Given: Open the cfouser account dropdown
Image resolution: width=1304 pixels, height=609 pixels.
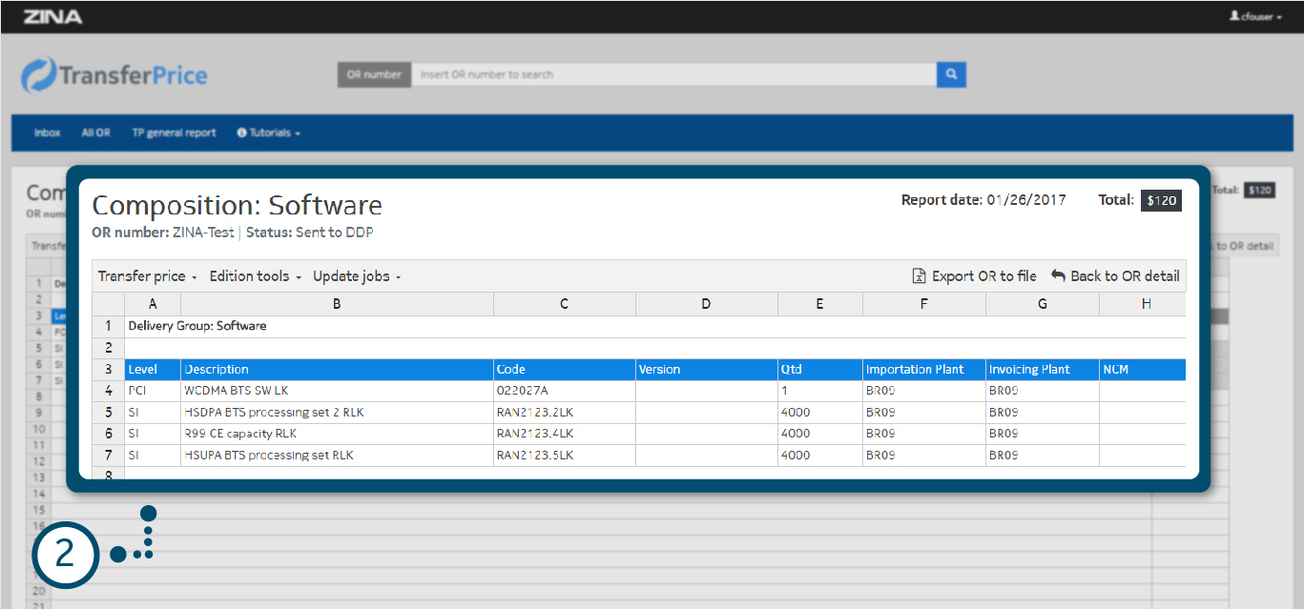Looking at the screenshot, I should 1255,17.
